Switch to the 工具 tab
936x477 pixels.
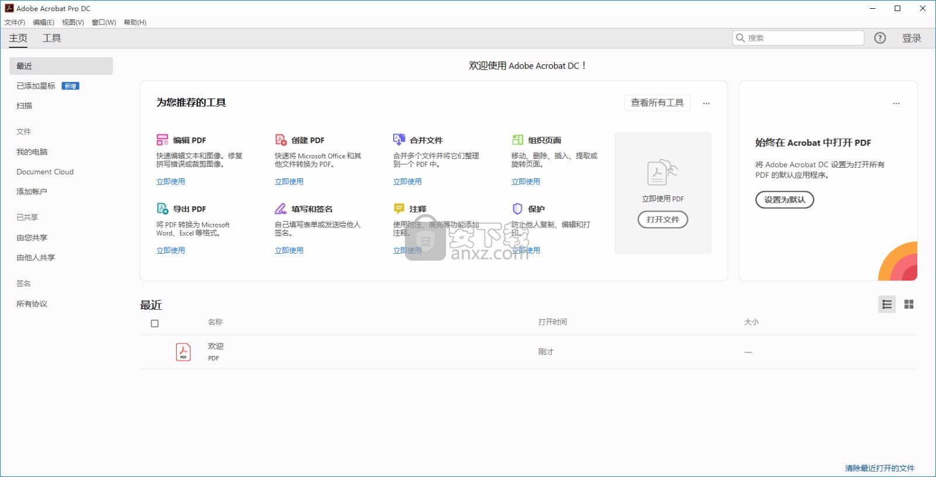(x=51, y=38)
